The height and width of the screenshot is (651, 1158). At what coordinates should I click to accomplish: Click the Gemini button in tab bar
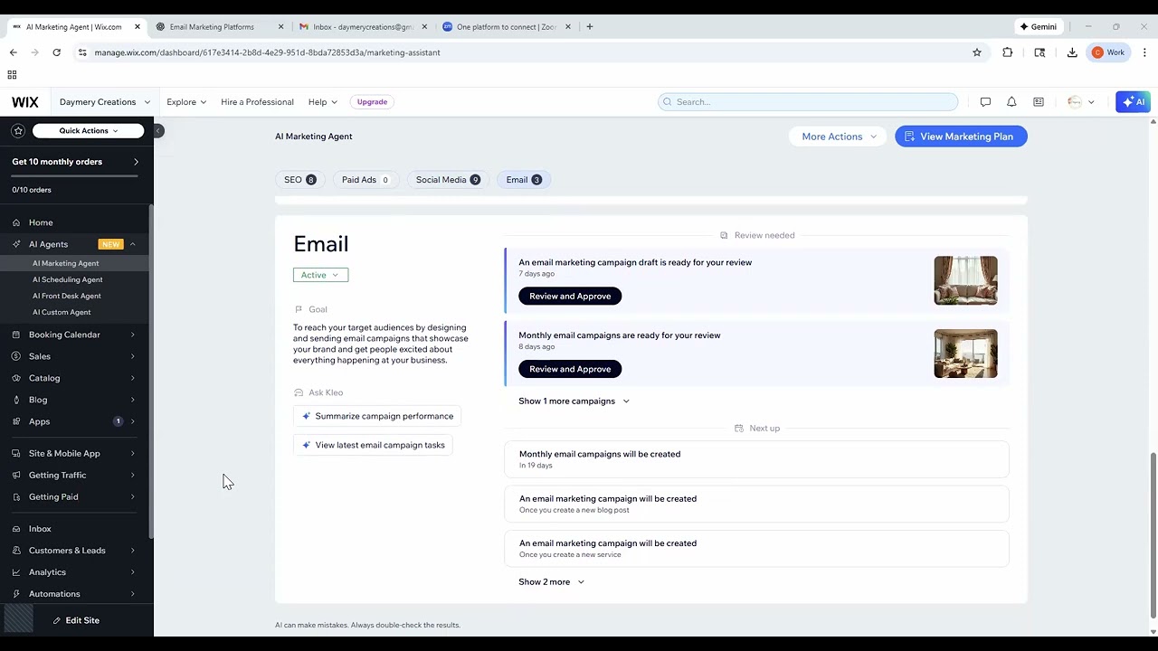click(x=1038, y=27)
